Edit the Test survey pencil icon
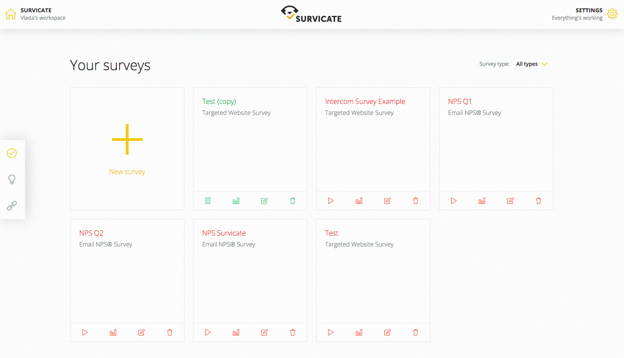 (387, 333)
